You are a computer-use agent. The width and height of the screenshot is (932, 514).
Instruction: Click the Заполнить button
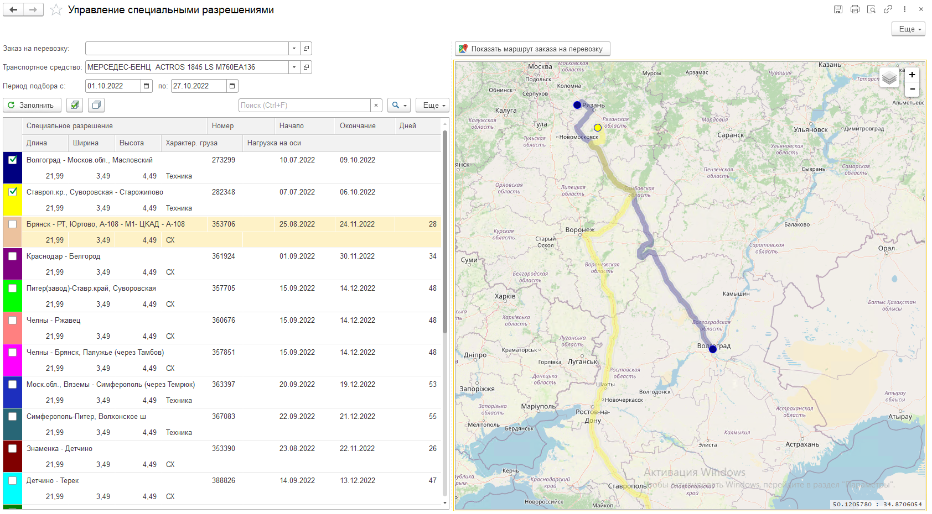coord(32,105)
